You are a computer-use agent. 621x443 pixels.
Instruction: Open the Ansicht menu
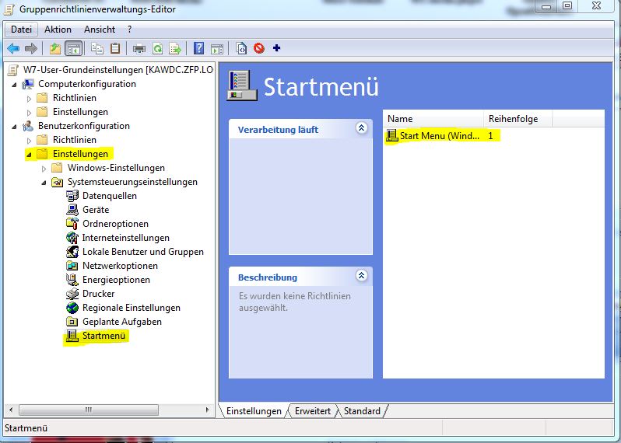(x=100, y=30)
